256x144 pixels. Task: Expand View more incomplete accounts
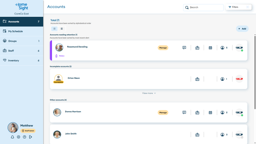pyautogui.click(x=149, y=93)
